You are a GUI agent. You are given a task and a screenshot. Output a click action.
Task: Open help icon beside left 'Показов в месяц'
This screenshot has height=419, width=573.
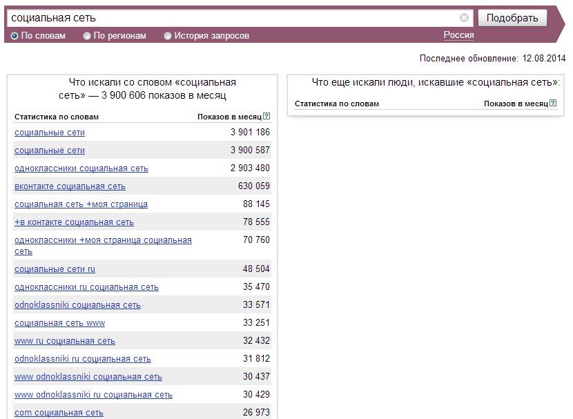pos(266,116)
